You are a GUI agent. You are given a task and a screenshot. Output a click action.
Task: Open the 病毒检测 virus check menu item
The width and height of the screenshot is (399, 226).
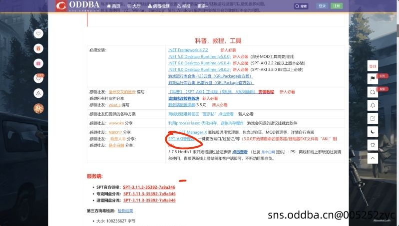coord(159,6)
